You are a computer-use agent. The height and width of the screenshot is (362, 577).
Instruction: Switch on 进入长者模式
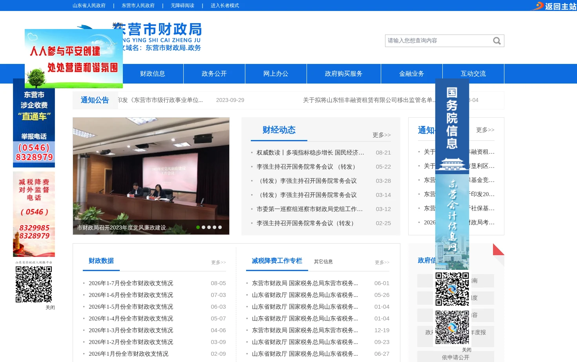tap(225, 5)
